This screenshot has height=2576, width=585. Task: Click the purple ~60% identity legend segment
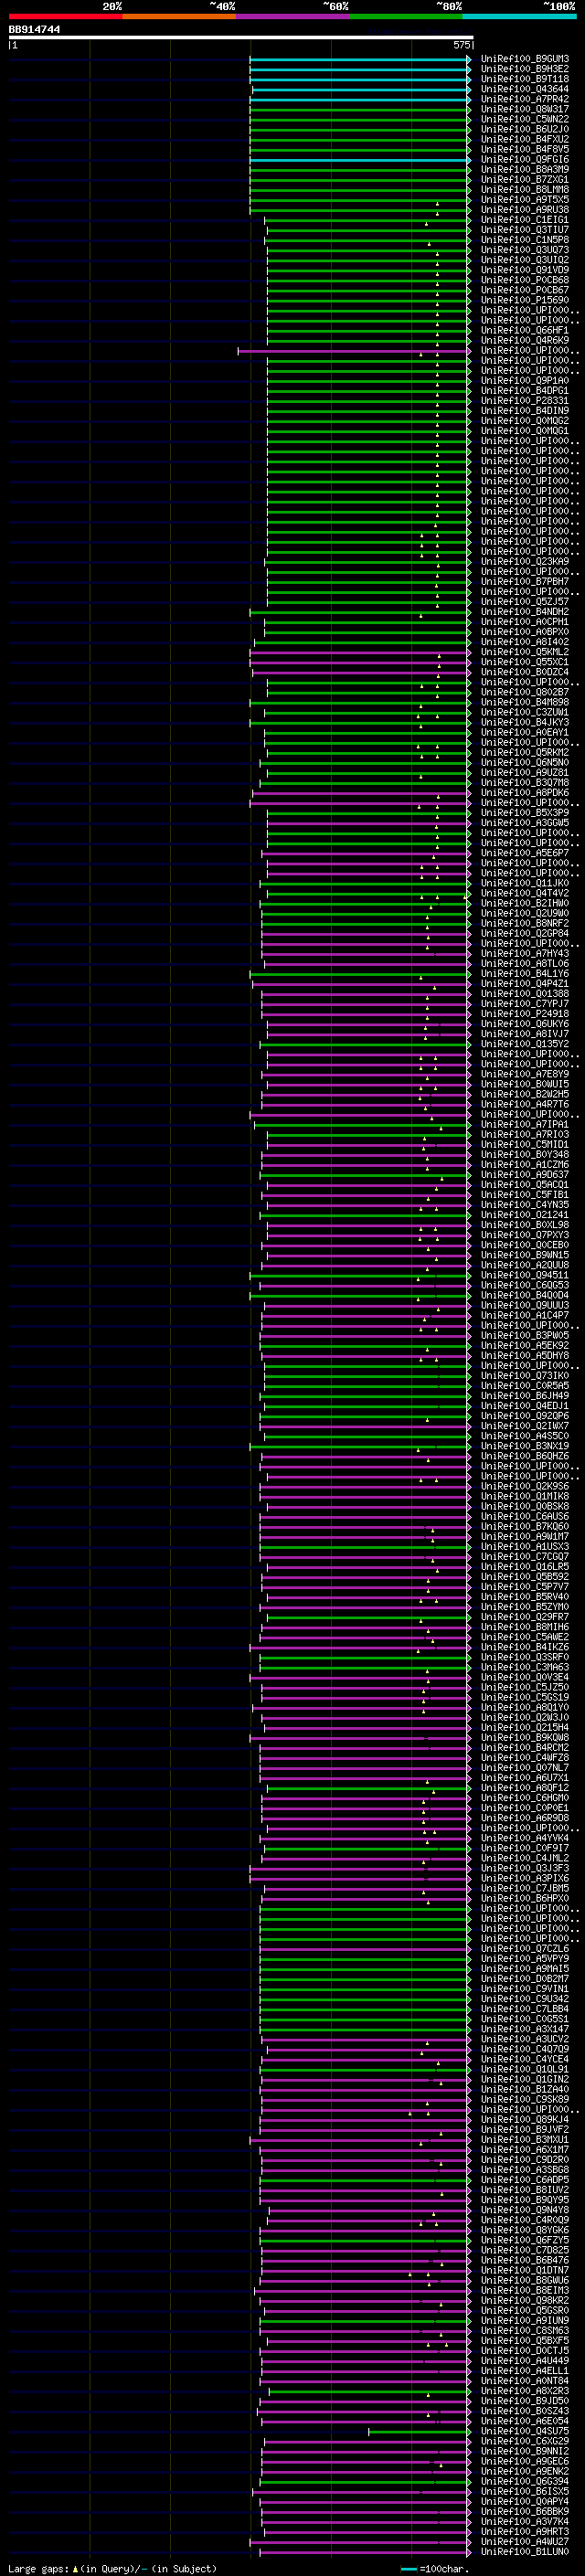(x=292, y=16)
